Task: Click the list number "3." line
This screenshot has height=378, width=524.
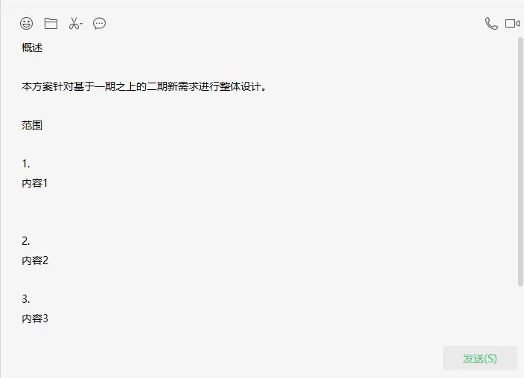Action: (26, 299)
